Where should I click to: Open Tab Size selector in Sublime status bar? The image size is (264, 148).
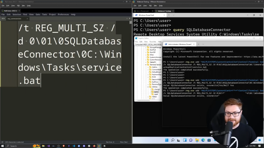[x=110, y=142]
